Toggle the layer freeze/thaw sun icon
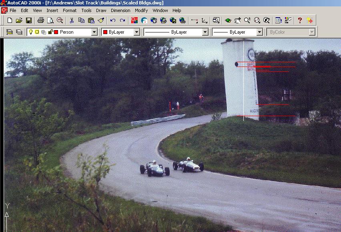341x232 pixels. point(37,32)
